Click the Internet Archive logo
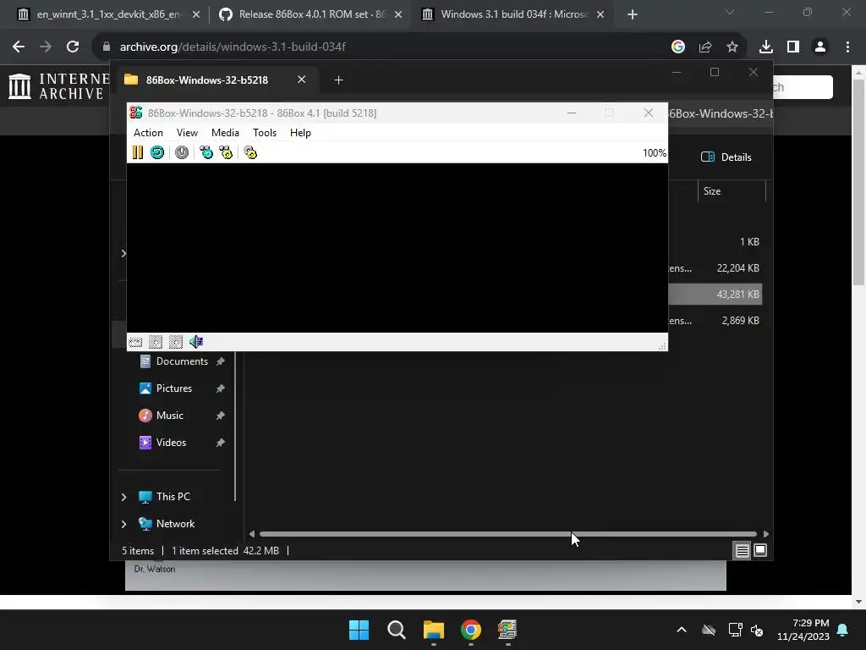 pyautogui.click(x=60, y=86)
